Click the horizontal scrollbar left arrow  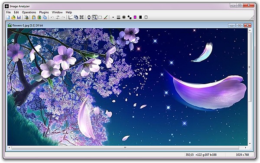pos(9,147)
